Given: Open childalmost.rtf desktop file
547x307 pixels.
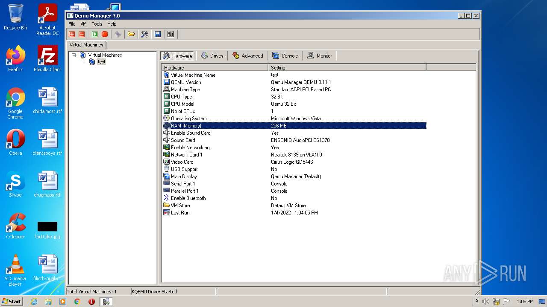Looking at the screenshot, I should (47, 101).
